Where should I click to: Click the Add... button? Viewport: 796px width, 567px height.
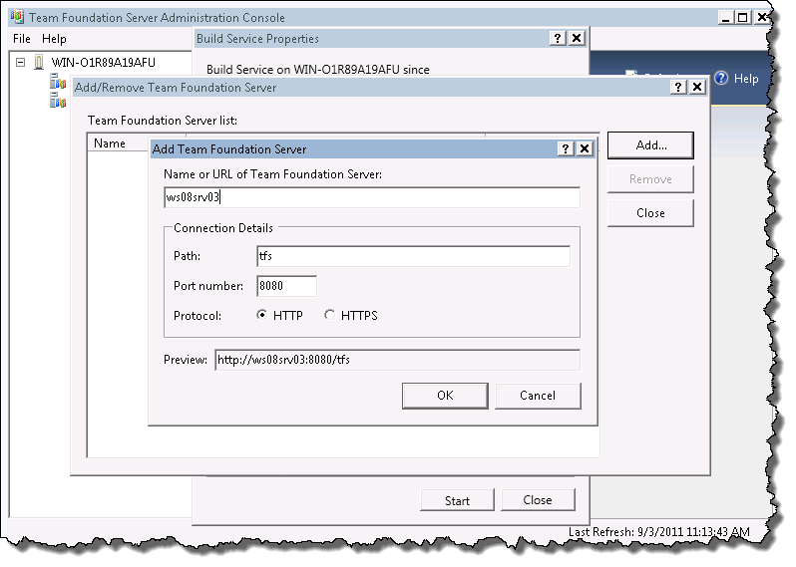(x=650, y=145)
